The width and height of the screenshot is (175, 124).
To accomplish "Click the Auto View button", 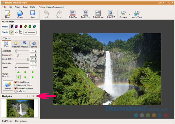I will point(137,14).
